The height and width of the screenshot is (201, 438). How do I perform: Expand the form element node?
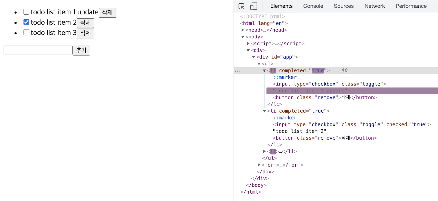259,165
